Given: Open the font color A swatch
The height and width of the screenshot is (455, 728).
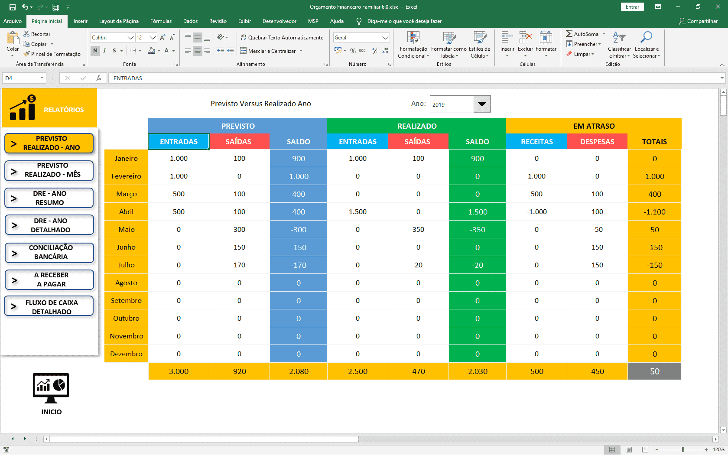Looking at the screenshot, I should [166, 51].
